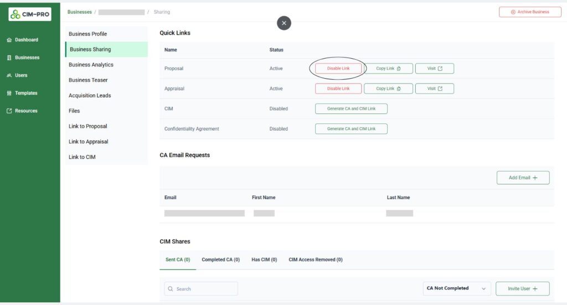Click the CIM-PRO logo

tap(30, 14)
